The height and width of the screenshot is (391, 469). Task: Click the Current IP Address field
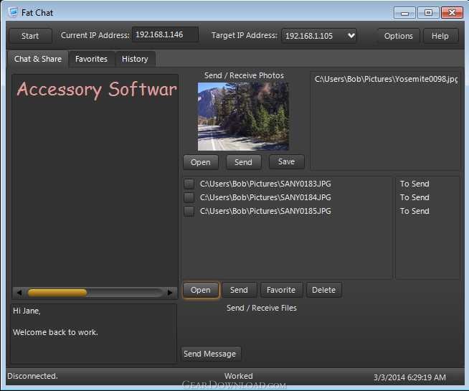click(165, 34)
